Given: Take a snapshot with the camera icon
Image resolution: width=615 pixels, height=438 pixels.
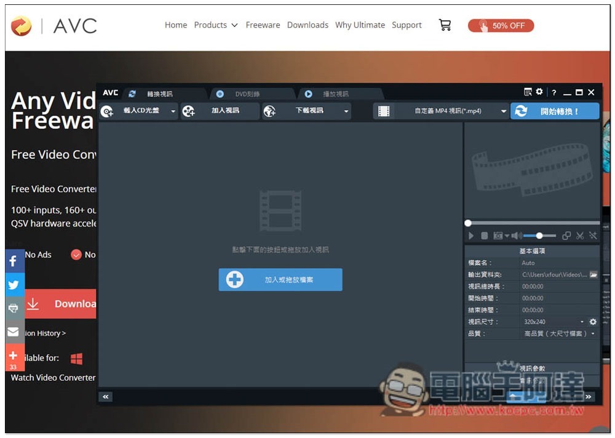Looking at the screenshot, I should point(498,236).
